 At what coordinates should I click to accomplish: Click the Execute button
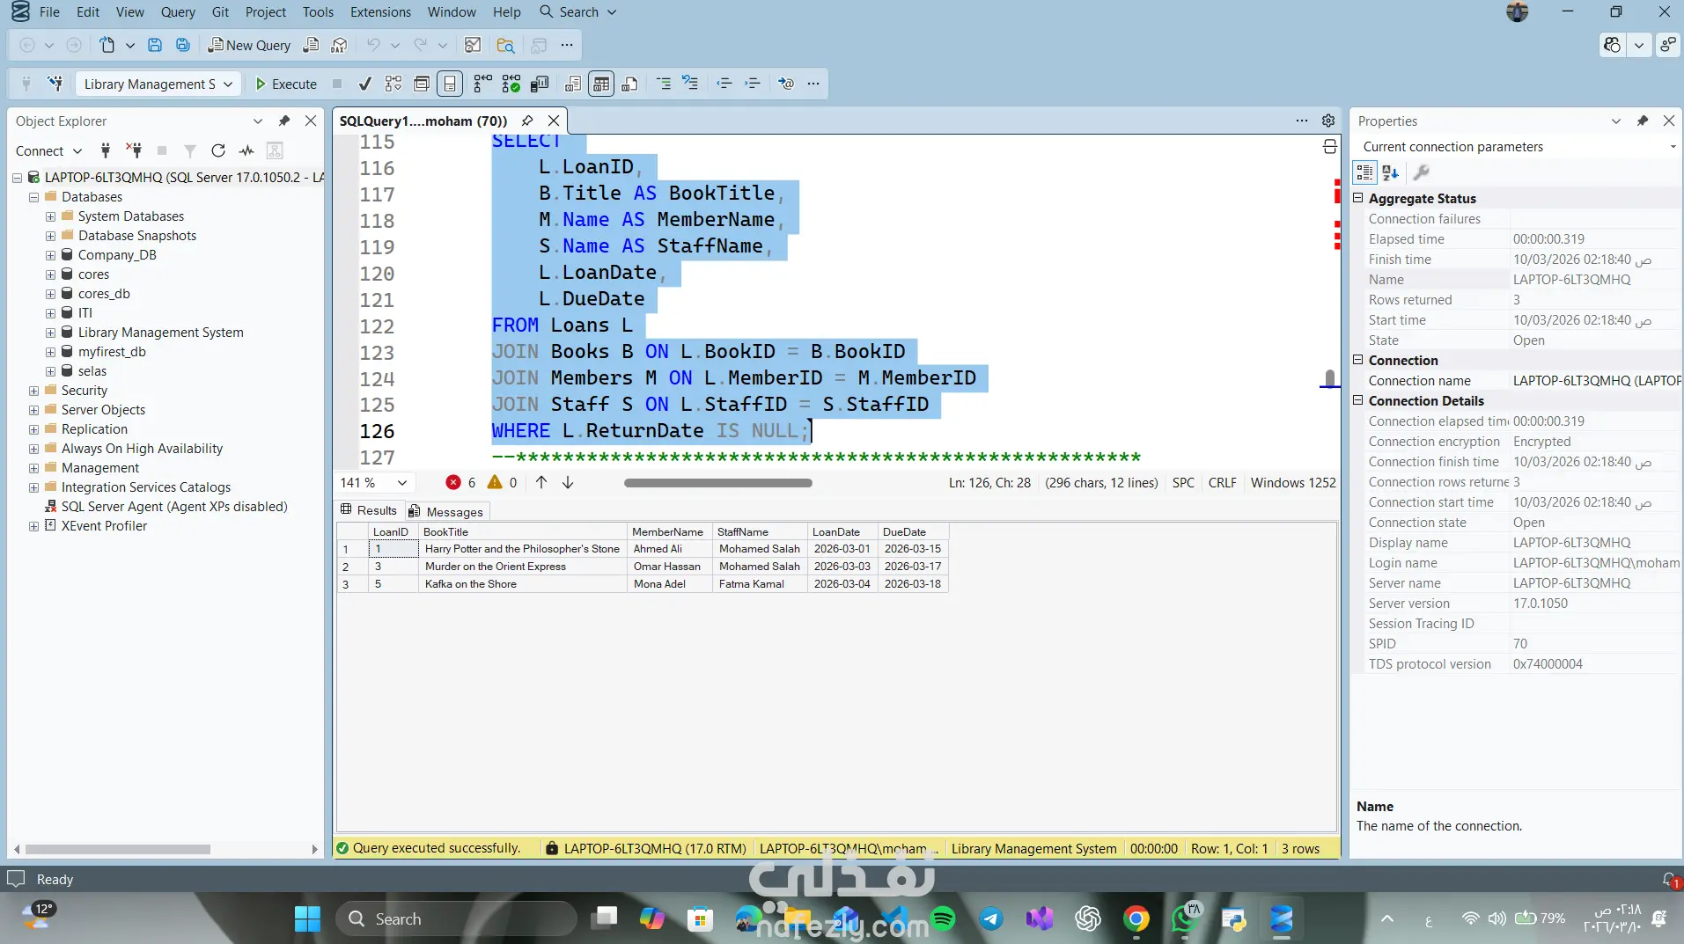point(286,84)
